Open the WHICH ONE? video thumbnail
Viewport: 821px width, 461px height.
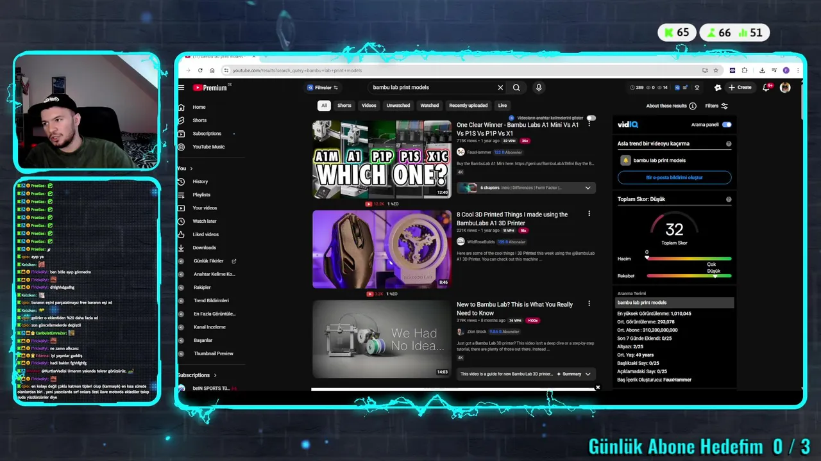[382, 159]
